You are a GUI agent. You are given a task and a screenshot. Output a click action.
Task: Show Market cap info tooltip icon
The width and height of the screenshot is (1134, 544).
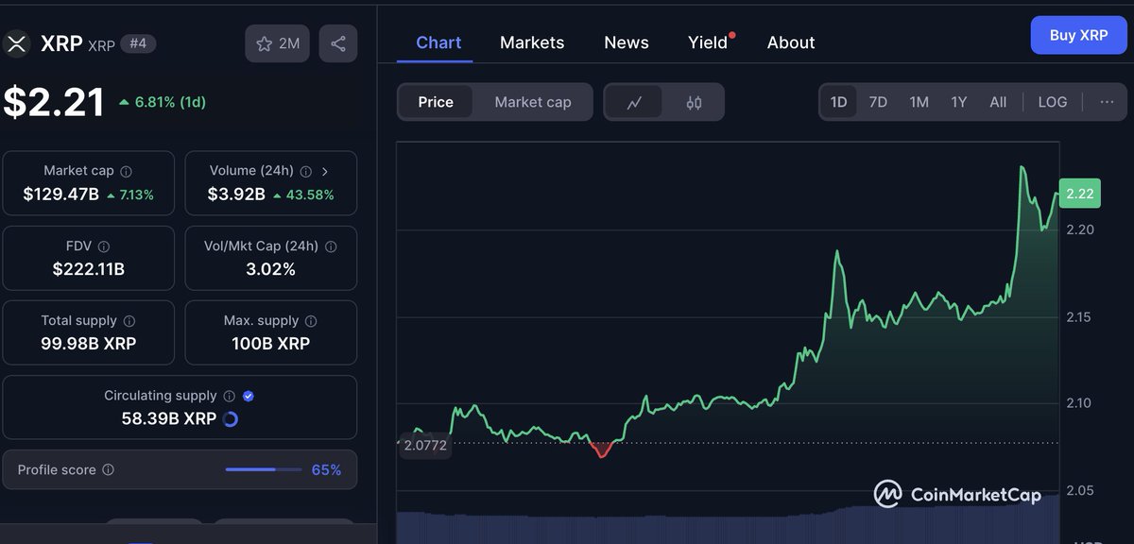127,172
